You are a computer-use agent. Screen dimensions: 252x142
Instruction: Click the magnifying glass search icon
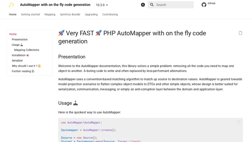click(x=152, y=5)
